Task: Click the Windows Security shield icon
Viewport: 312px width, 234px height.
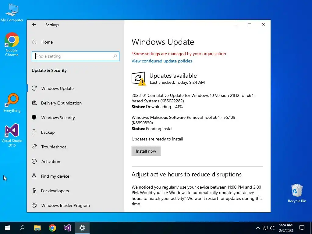Action: click(x=34, y=117)
